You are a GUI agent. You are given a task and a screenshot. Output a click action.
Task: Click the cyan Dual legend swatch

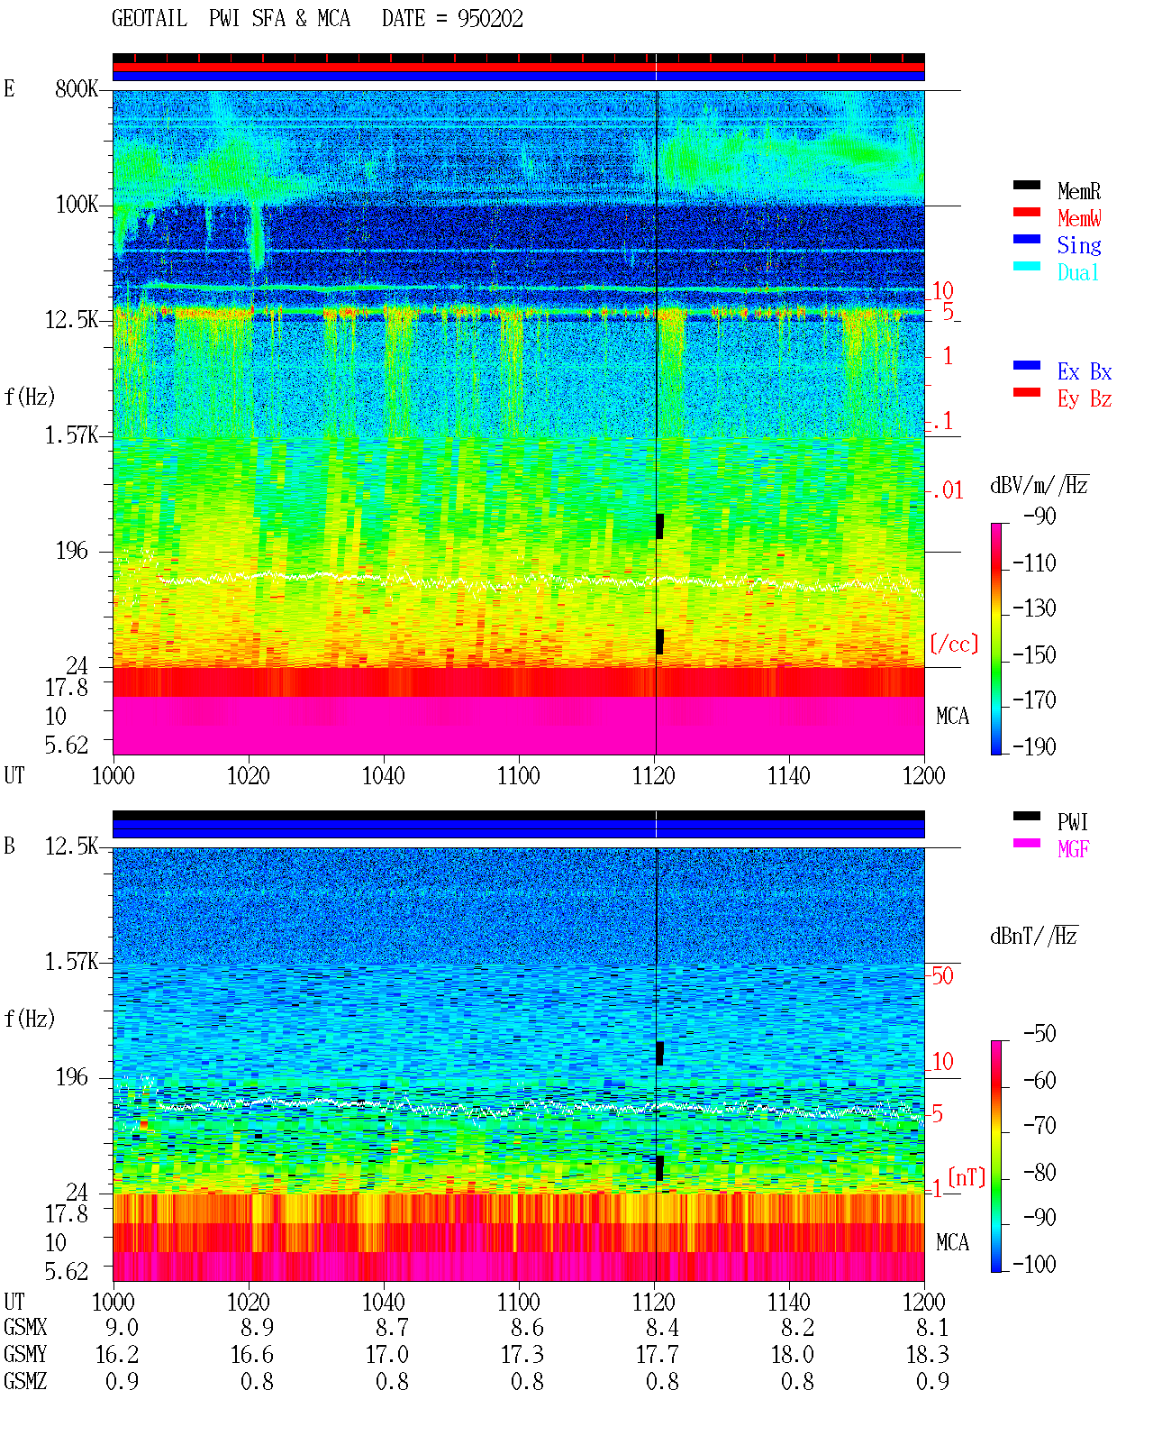click(x=1026, y=266)
